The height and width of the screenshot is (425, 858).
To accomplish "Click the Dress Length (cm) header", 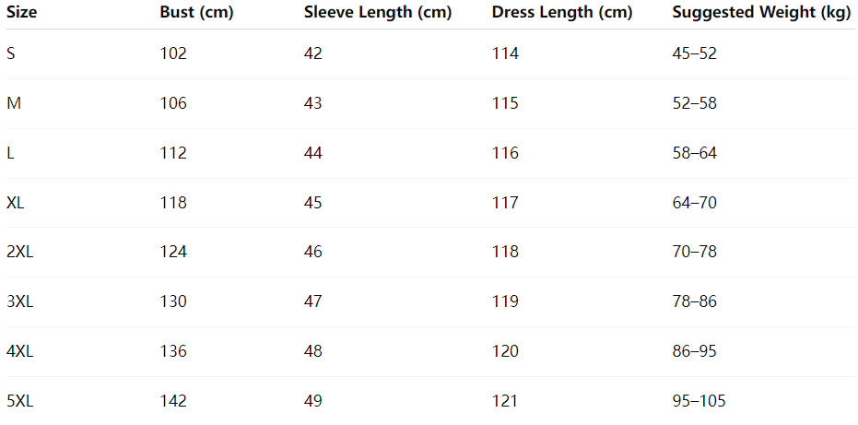I will pos(562,13).
